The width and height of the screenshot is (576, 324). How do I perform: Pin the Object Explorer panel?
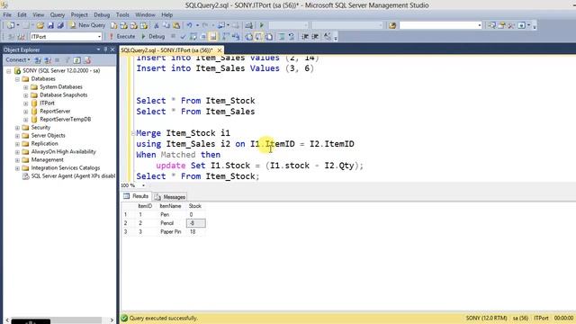click(x=105, y=49)
